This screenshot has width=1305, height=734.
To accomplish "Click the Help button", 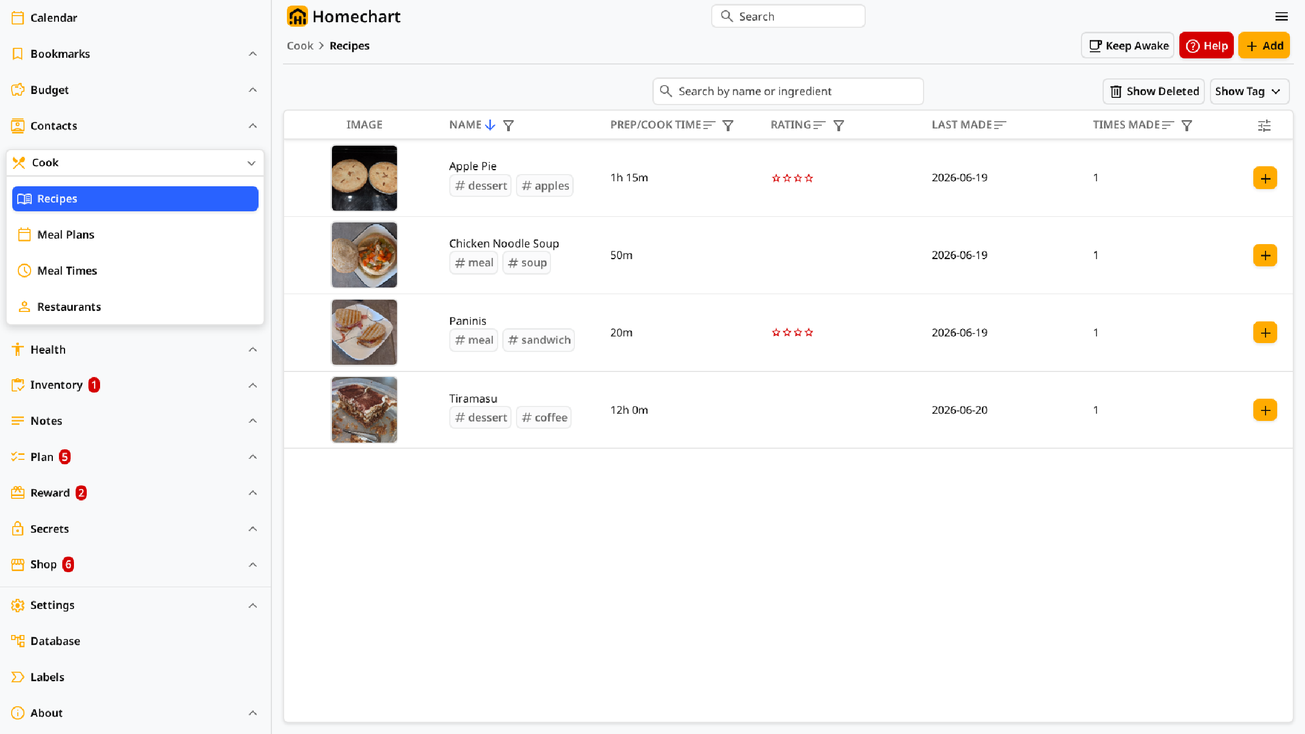I will (x=1206, y=46).
